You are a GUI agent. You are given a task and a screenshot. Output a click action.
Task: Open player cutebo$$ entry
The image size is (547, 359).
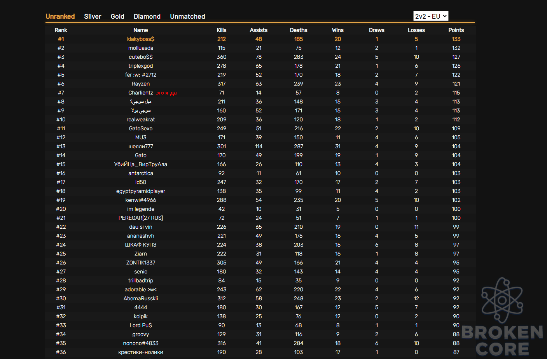coord(141,57)
